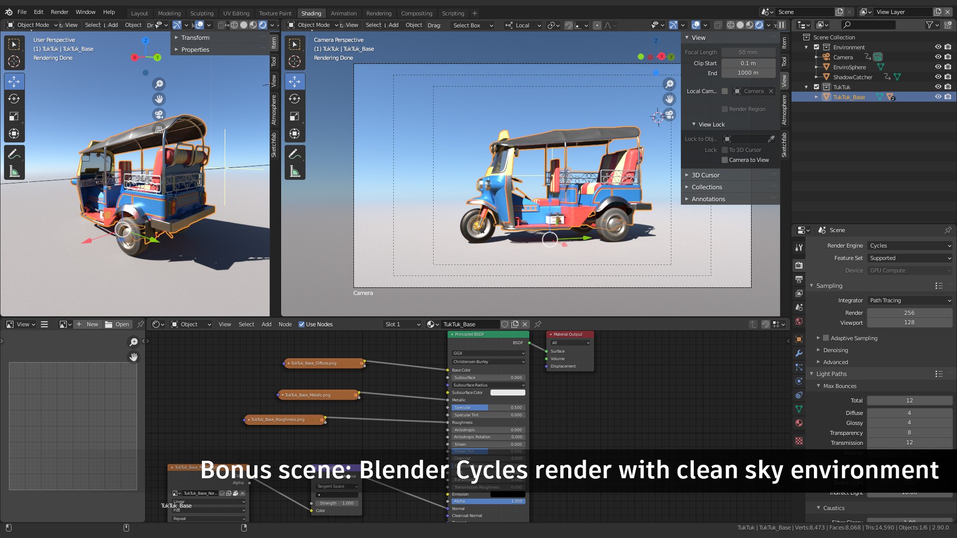
Task: Click the zoom magnifier in Camera Perspective viewport
Action: (669, 84)
